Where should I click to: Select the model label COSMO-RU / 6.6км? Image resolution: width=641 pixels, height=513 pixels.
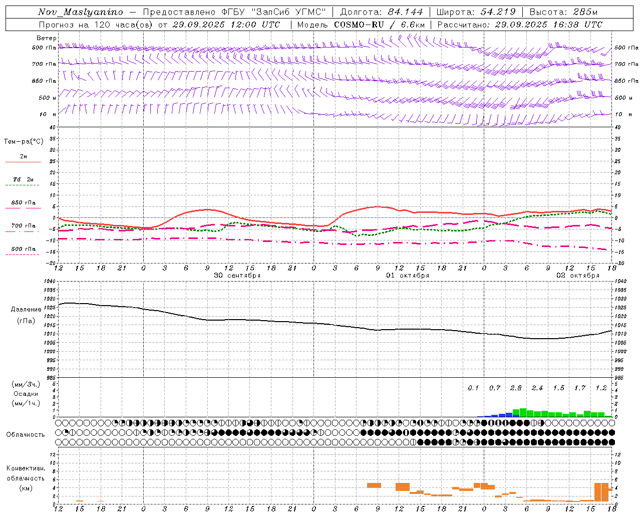pos(380,25)
